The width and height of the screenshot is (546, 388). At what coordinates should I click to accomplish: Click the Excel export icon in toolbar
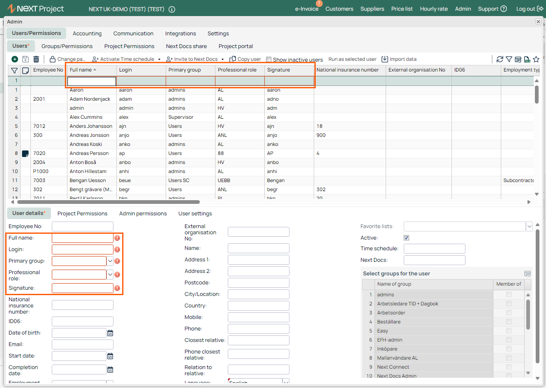tap(527, 59)
